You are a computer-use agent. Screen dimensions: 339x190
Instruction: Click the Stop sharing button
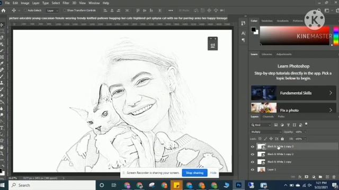tap(194, 173)
